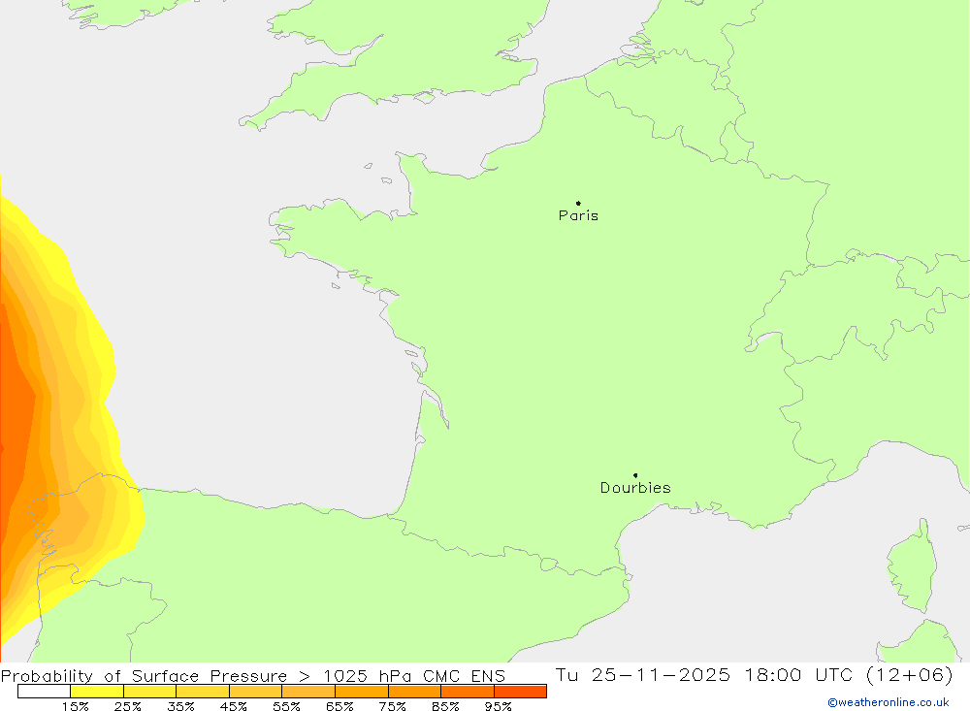Viewport: 970px width, 711px height.
Task: Click the '(12+06)' forecast run text
Action: point(911,674)
